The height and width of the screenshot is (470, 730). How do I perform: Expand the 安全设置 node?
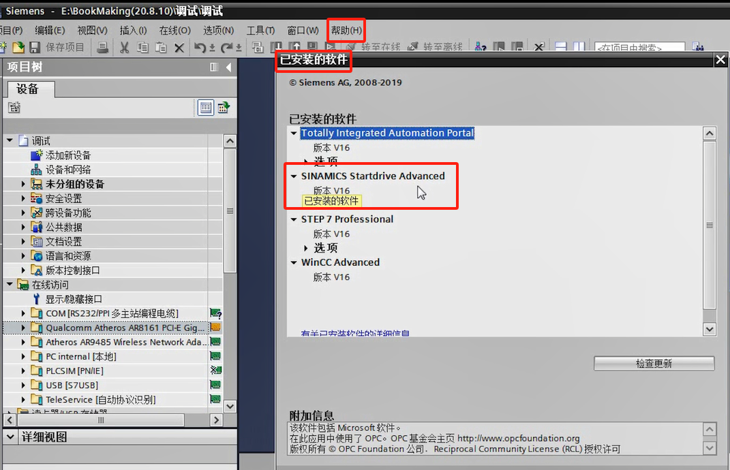pos(23,198)
